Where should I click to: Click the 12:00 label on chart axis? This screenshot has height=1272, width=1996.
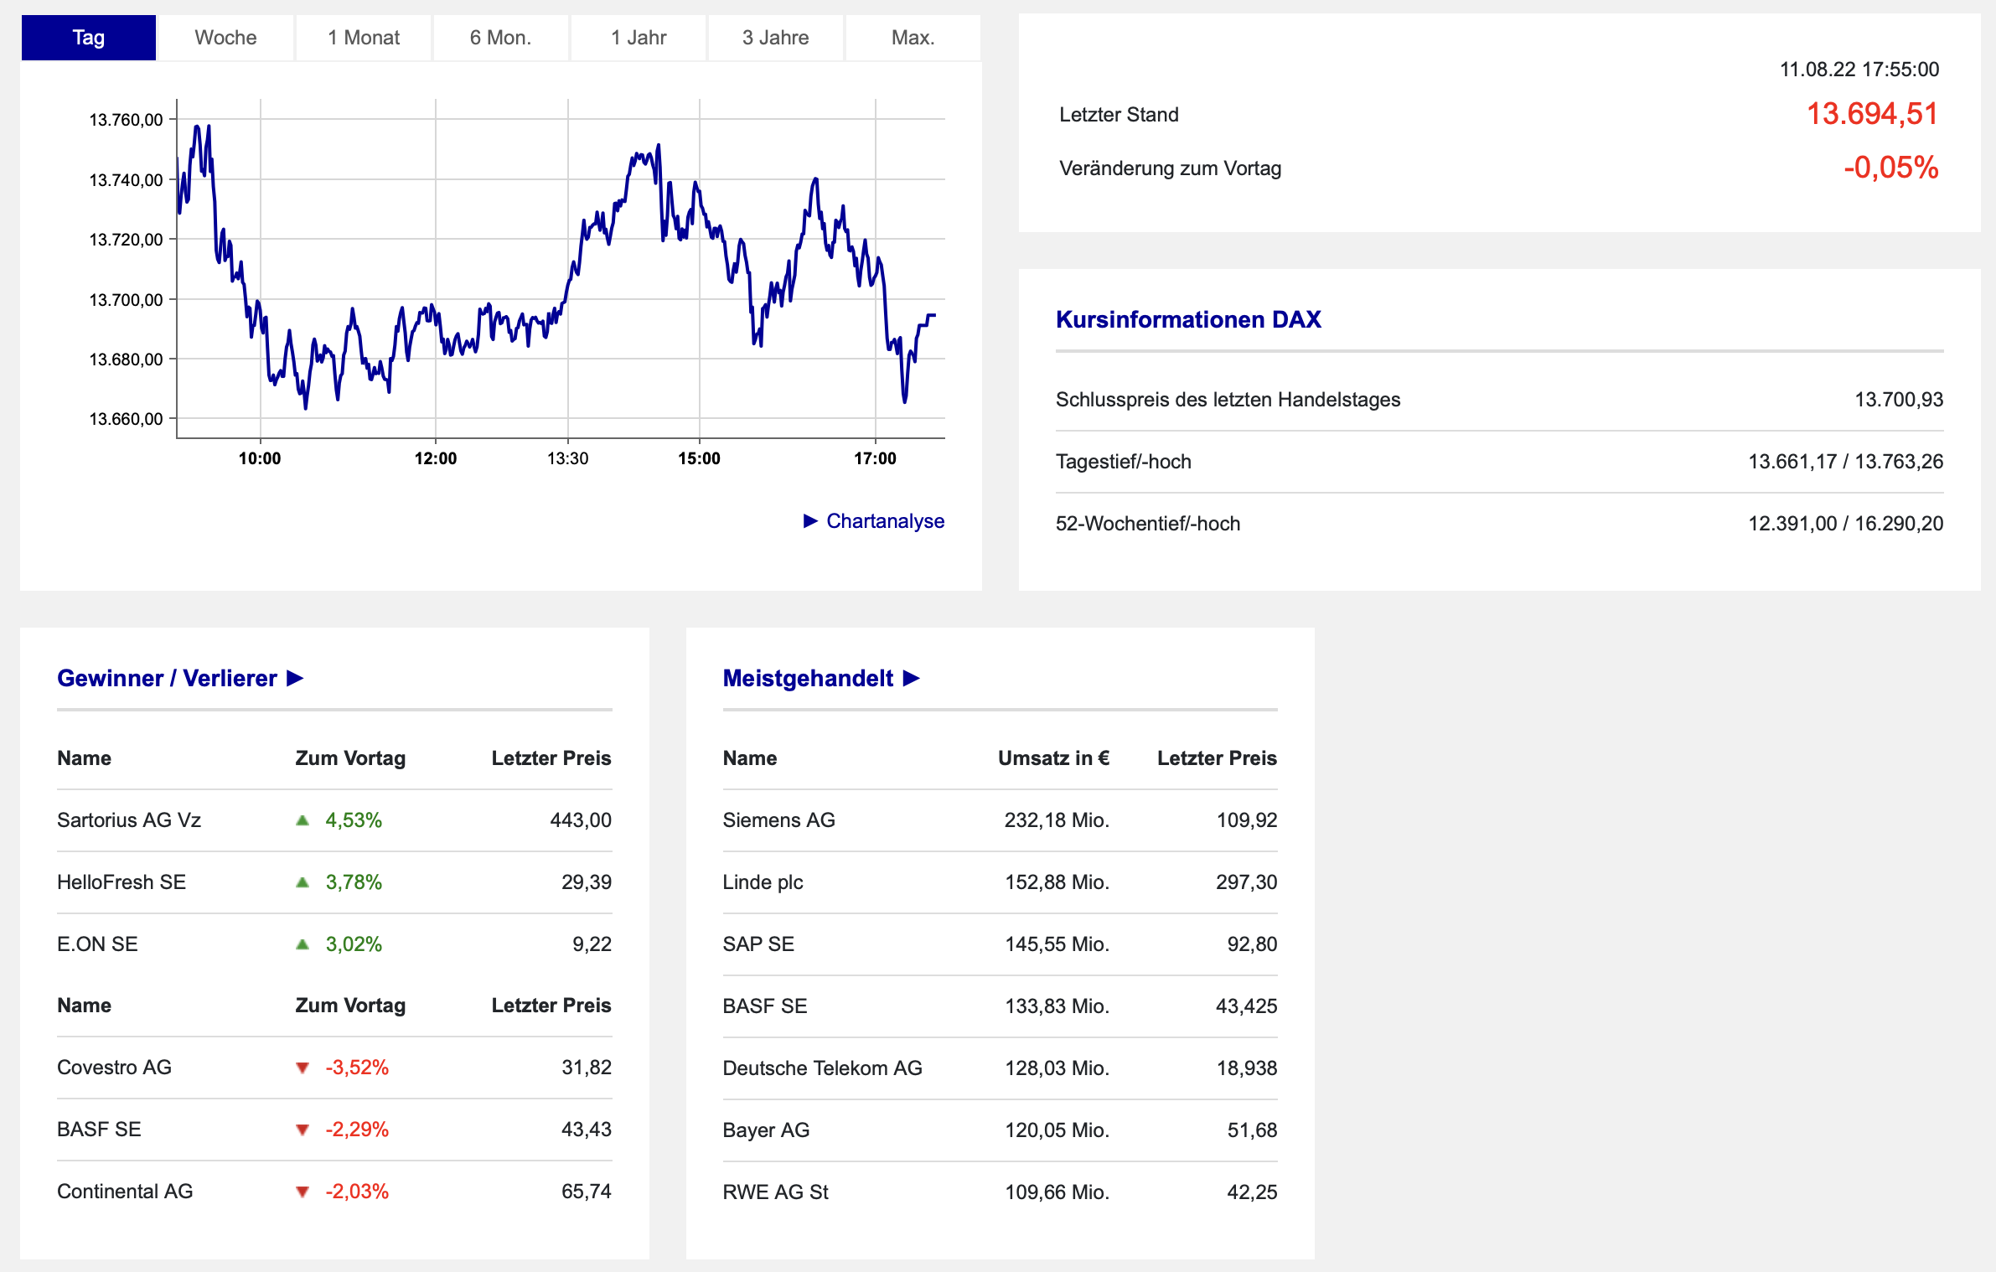tap(436, 458)
